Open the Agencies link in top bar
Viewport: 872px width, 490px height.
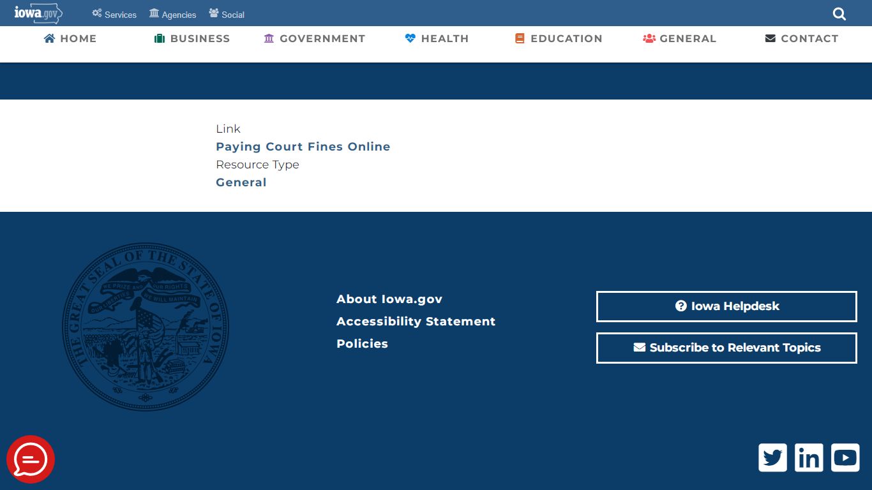172,14
